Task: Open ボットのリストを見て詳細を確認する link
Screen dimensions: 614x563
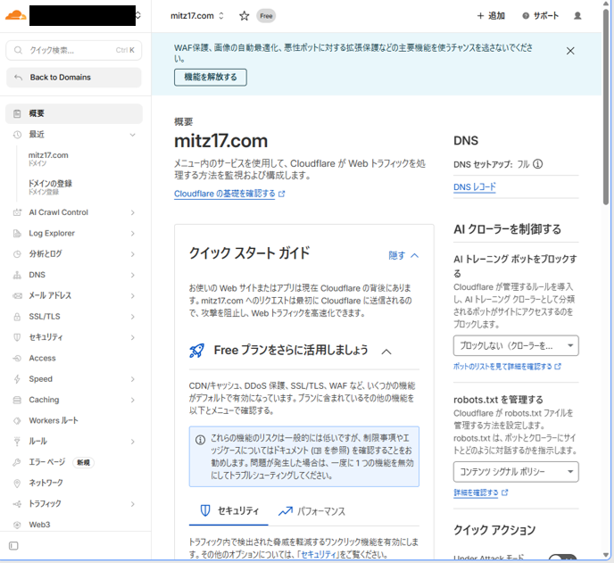Action: [x=507, y=367]
